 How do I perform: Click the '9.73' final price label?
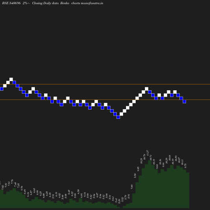pos(186,166)
